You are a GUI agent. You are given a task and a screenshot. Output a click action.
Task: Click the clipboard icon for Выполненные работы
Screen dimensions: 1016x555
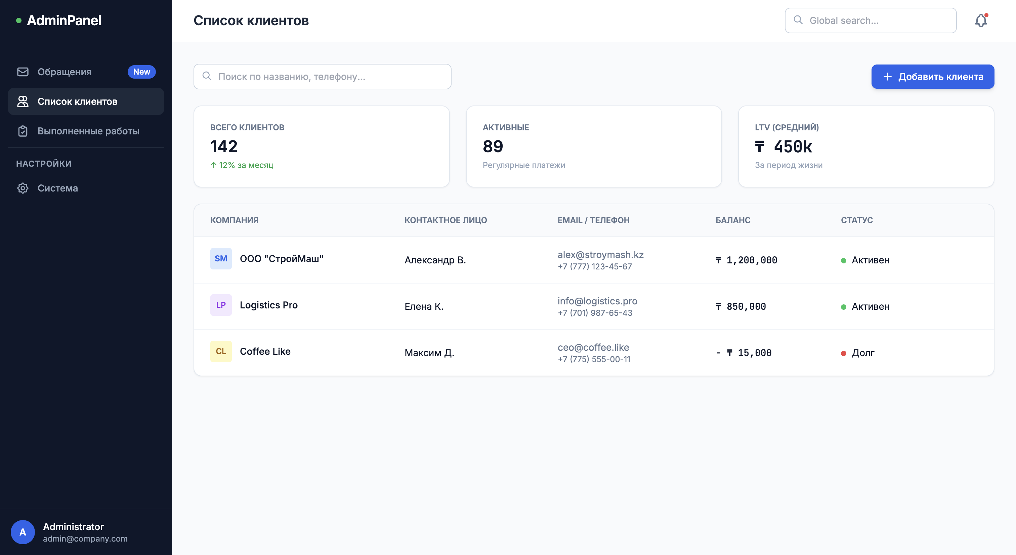(23, 131)
